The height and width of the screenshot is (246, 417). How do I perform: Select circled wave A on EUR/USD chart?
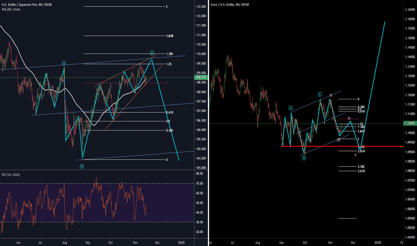290,108
